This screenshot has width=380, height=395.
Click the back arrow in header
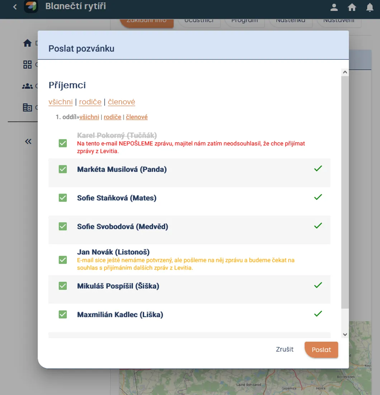point(15,7)
